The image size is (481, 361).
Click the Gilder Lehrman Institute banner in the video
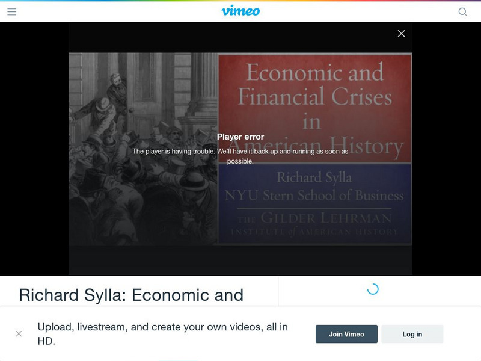click(x=315, y=223)
